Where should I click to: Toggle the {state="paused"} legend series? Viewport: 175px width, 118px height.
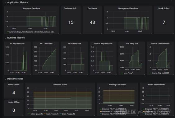(x=37, y=114)
